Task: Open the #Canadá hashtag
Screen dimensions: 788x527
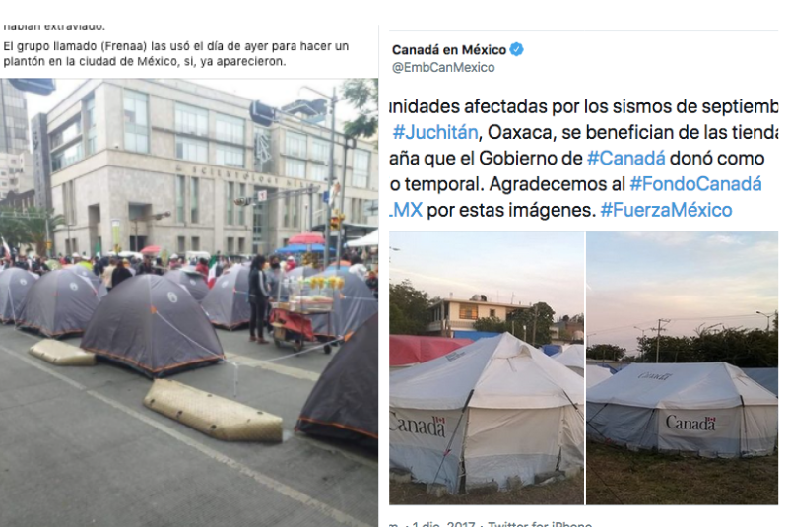Action: [x=626, y=159]
